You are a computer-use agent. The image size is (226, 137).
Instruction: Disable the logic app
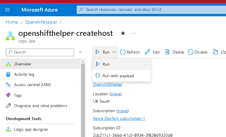point(198,52)
